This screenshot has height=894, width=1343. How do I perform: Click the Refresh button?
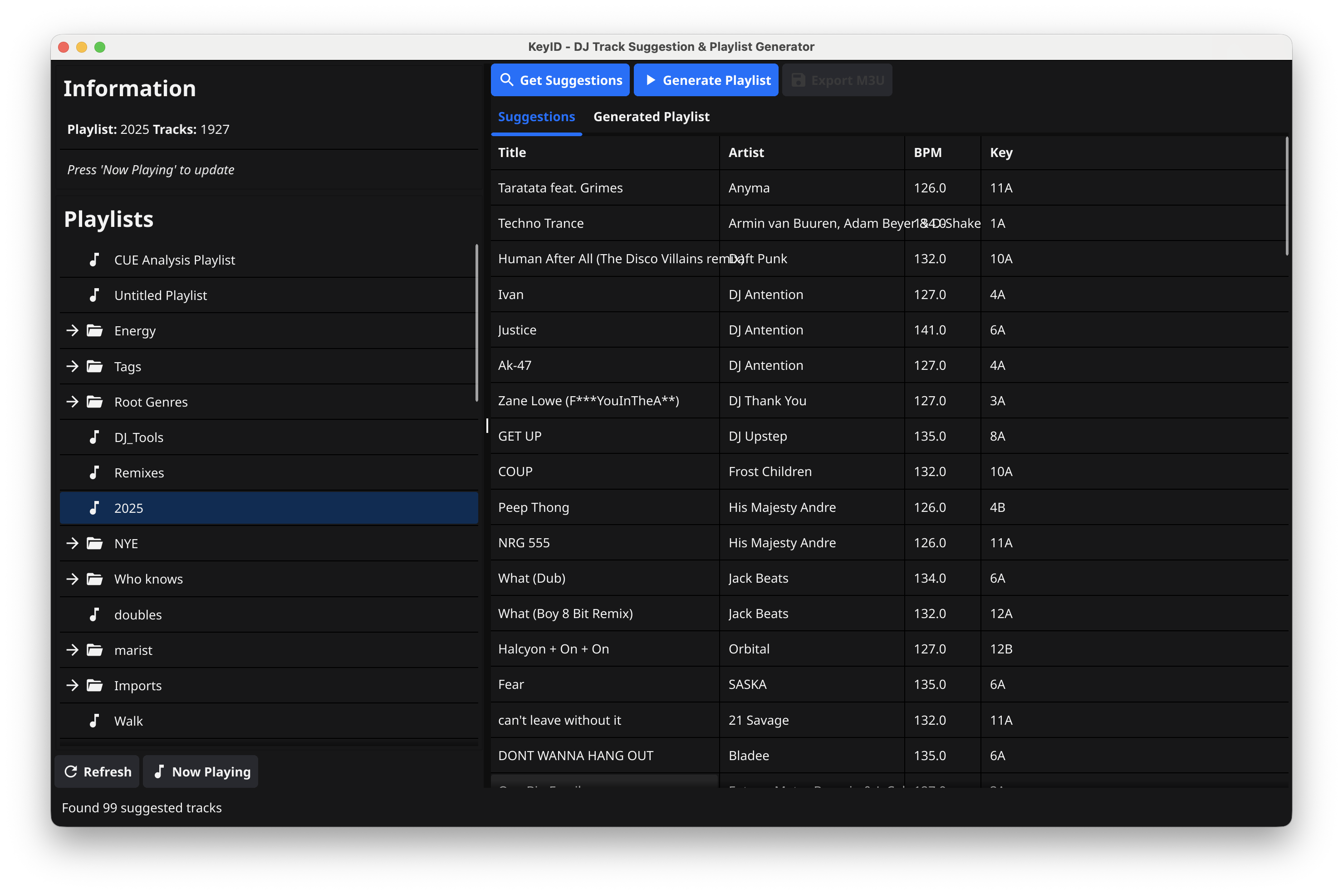[x=97, y=771]
